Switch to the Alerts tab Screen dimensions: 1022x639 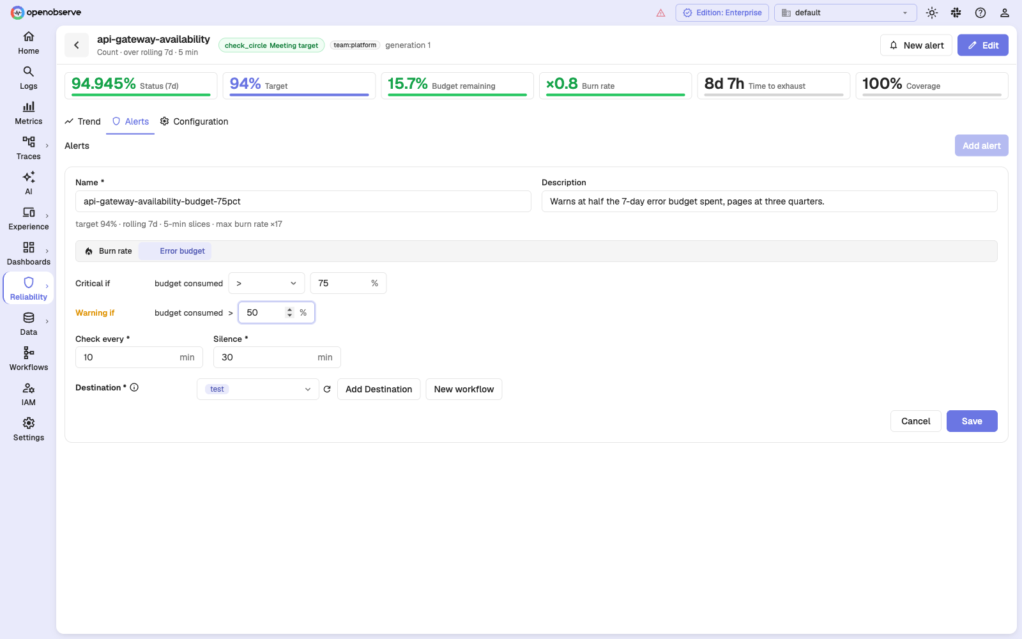130,121
